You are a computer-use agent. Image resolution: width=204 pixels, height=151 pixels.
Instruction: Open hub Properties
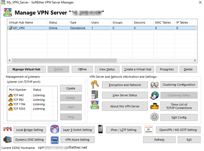click(167, 69)
